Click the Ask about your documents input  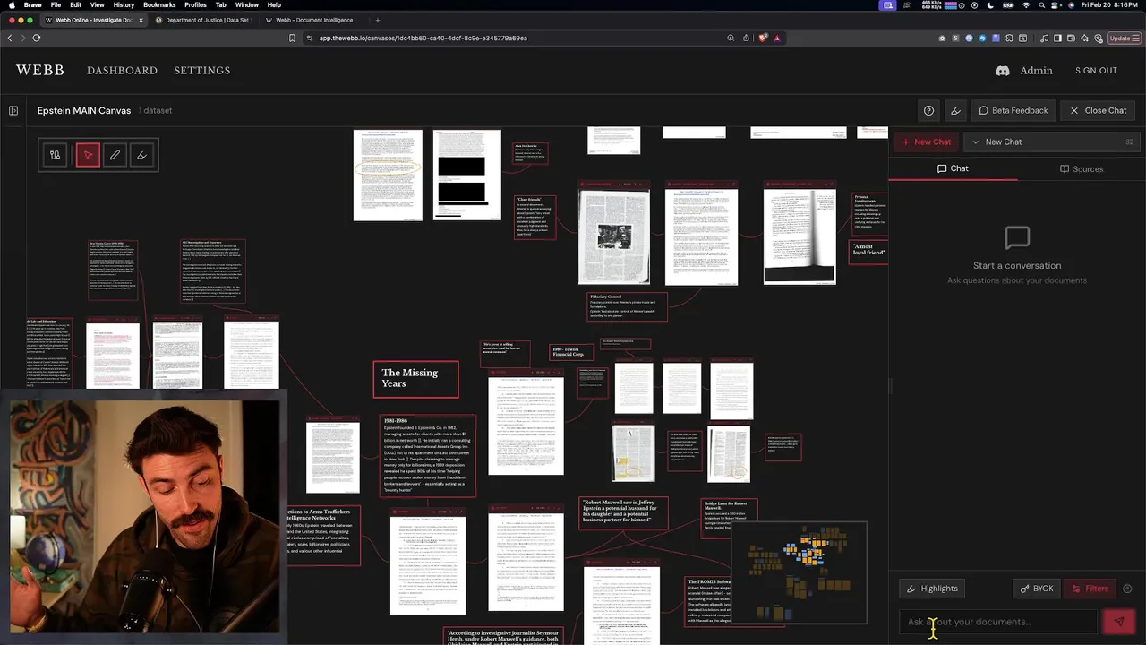pos(998,621)
